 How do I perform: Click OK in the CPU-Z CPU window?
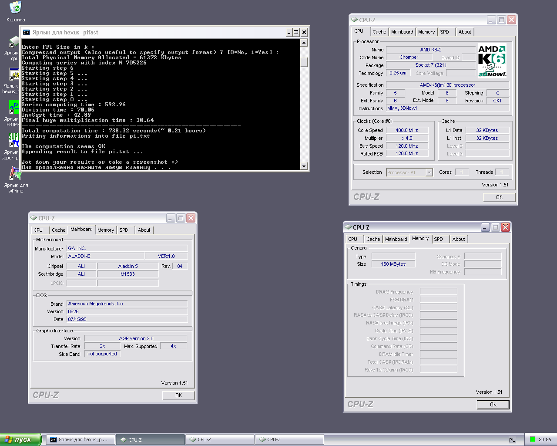[499, 197]
